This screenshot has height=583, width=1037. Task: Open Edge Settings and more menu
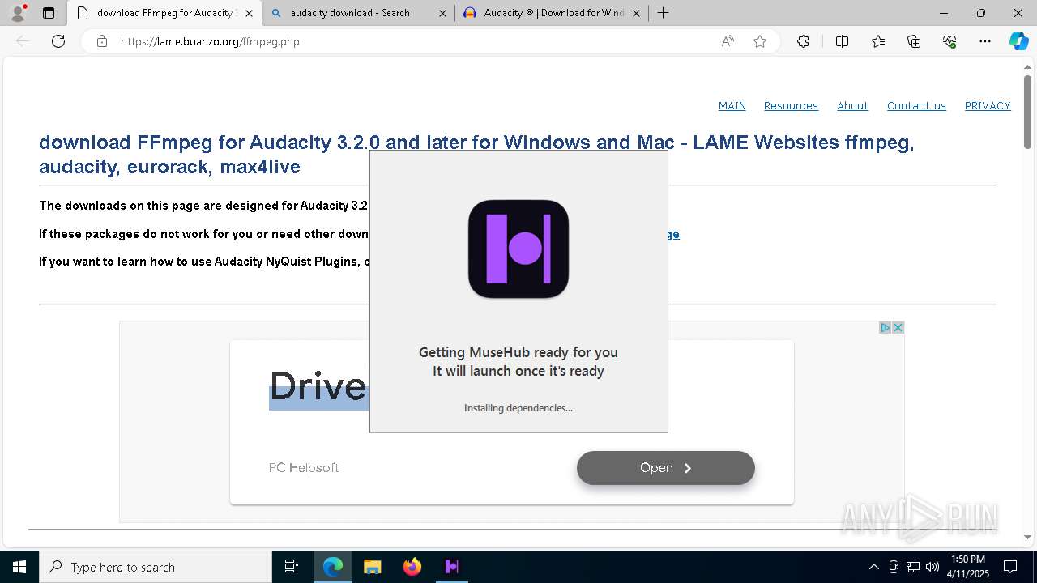point(985,41)
